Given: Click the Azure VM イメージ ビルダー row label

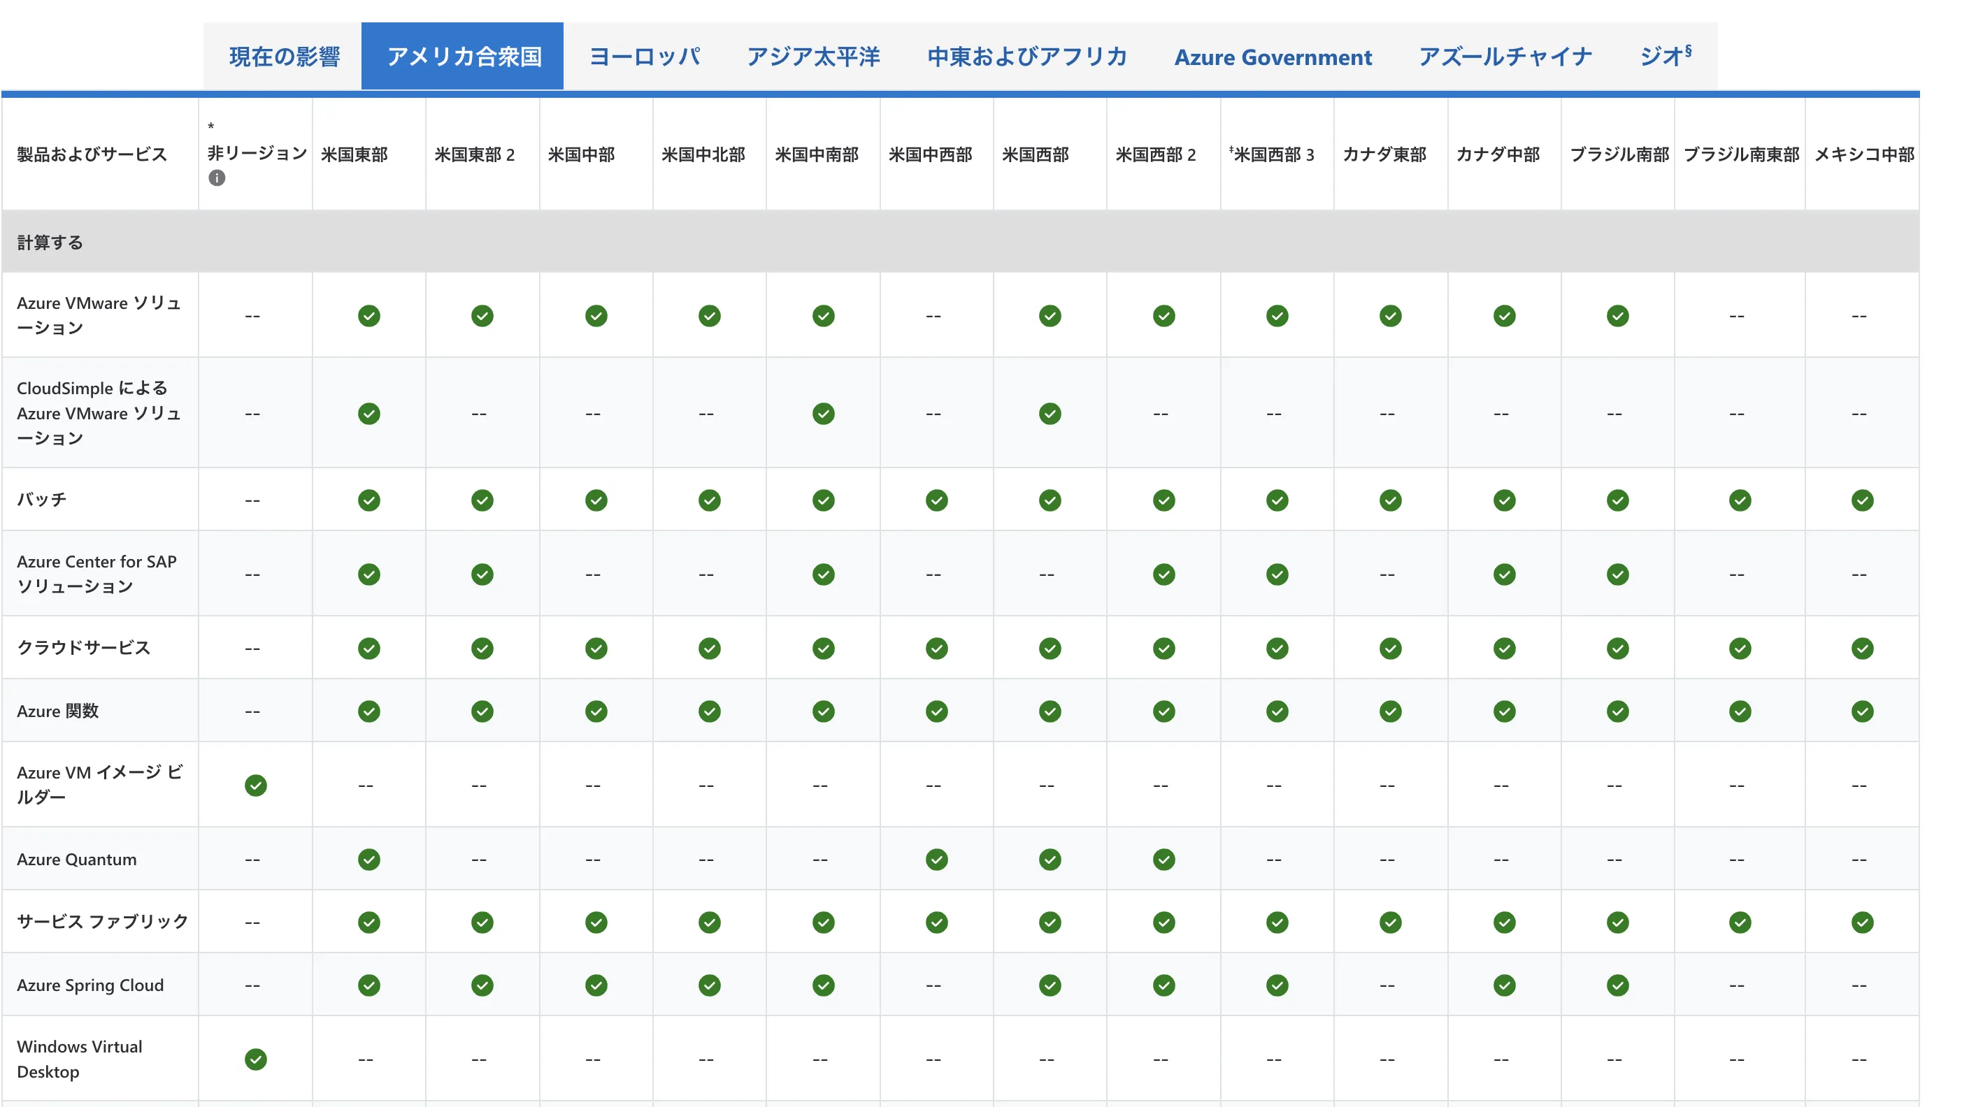Looking at the screenshot, I should (100, 784).
